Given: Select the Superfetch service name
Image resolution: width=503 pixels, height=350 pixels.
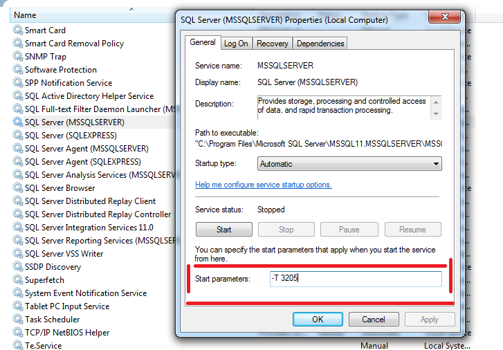Looking at the screenshot, I should [44, 280].
